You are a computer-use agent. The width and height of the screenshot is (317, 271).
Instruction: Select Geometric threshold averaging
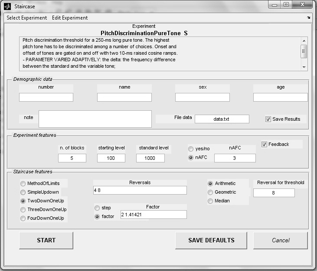(210, 192)
